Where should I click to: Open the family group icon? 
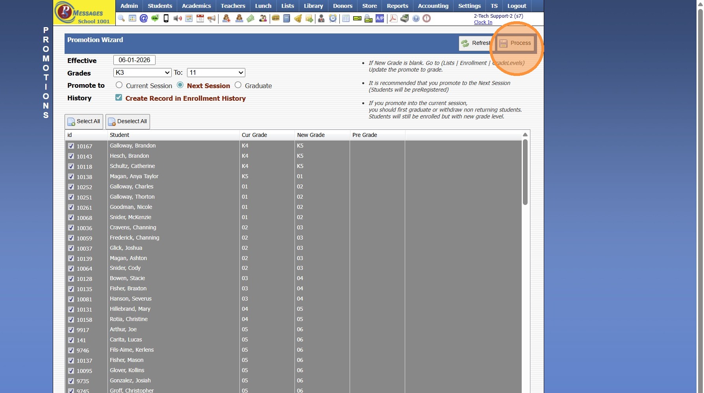pos(263,18)
